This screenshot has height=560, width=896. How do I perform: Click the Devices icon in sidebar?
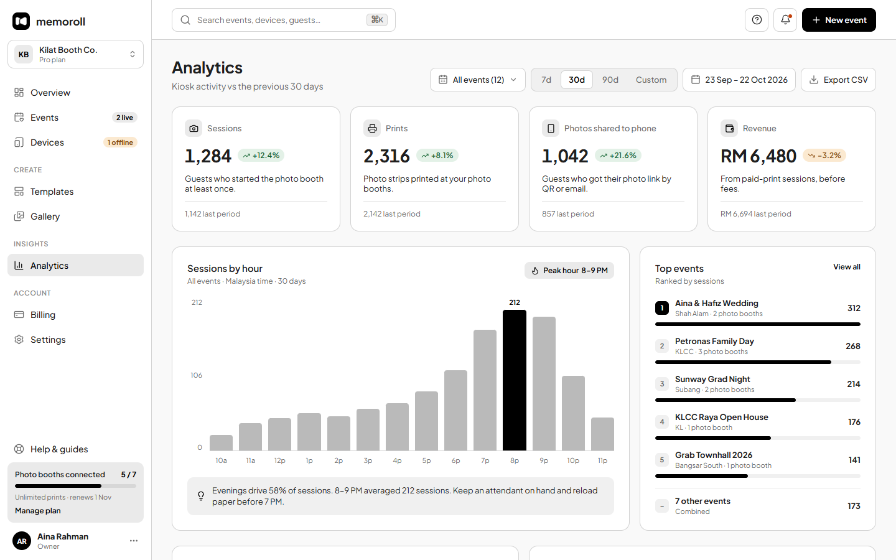click(x=19, y=142)
